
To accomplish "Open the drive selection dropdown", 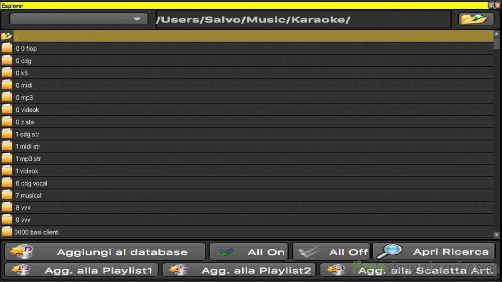I will point(79,19).
